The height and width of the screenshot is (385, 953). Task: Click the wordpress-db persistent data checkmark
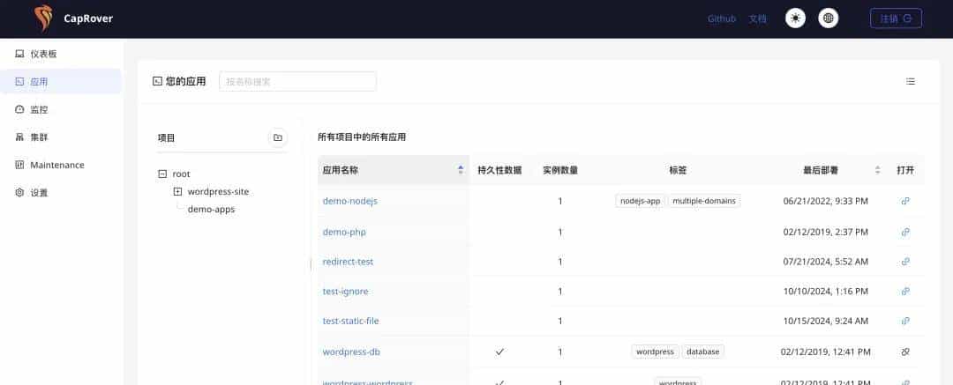click(499, 352)
